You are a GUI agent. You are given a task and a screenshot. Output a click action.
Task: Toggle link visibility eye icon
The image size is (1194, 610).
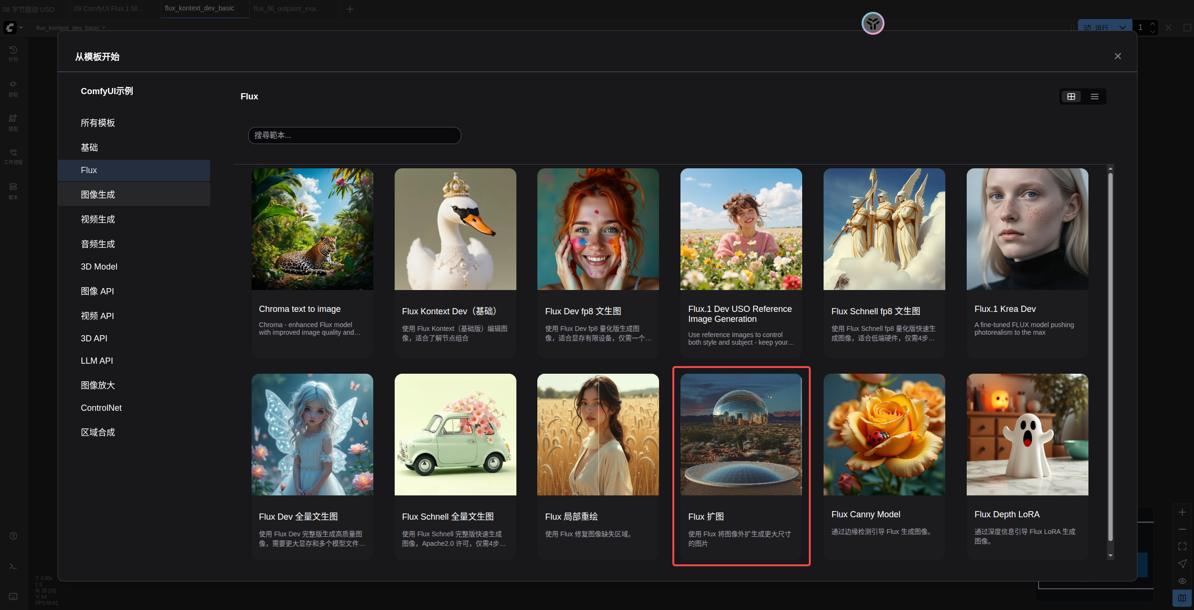point(1182,581)
